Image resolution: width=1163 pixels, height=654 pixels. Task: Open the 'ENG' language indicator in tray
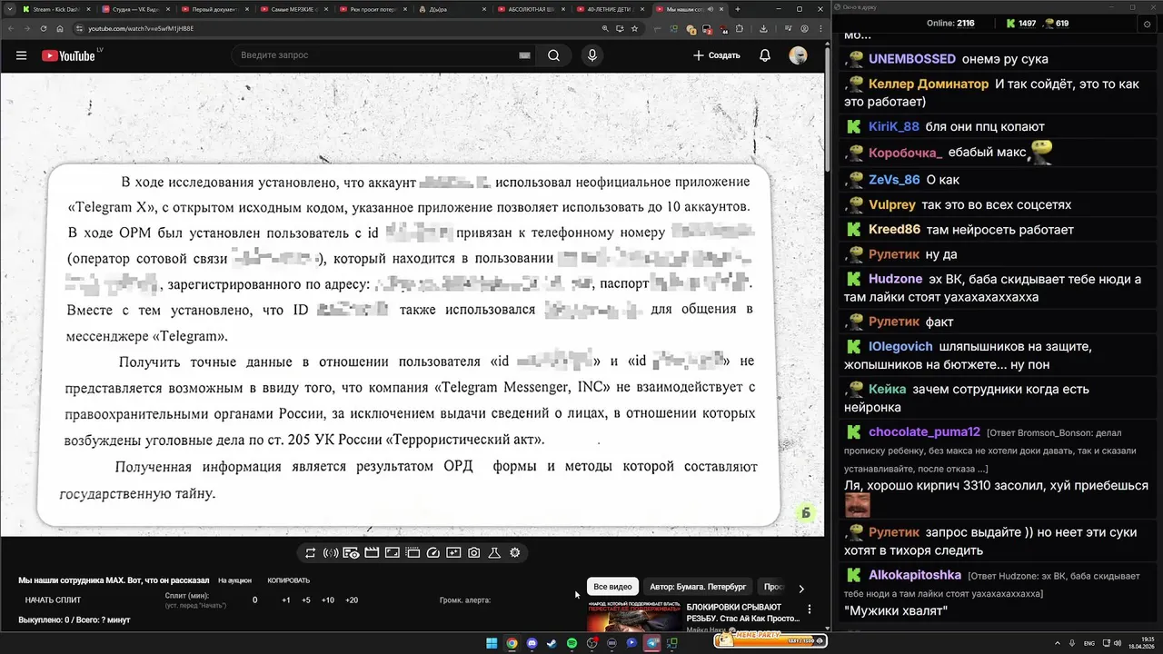pyautogui.click(x=1089, y=643)
